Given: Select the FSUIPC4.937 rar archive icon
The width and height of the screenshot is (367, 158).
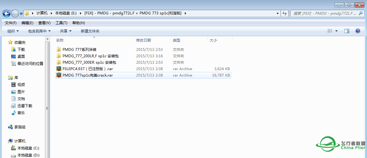Looking at the screenshot, I should click(x=59, y=69).
